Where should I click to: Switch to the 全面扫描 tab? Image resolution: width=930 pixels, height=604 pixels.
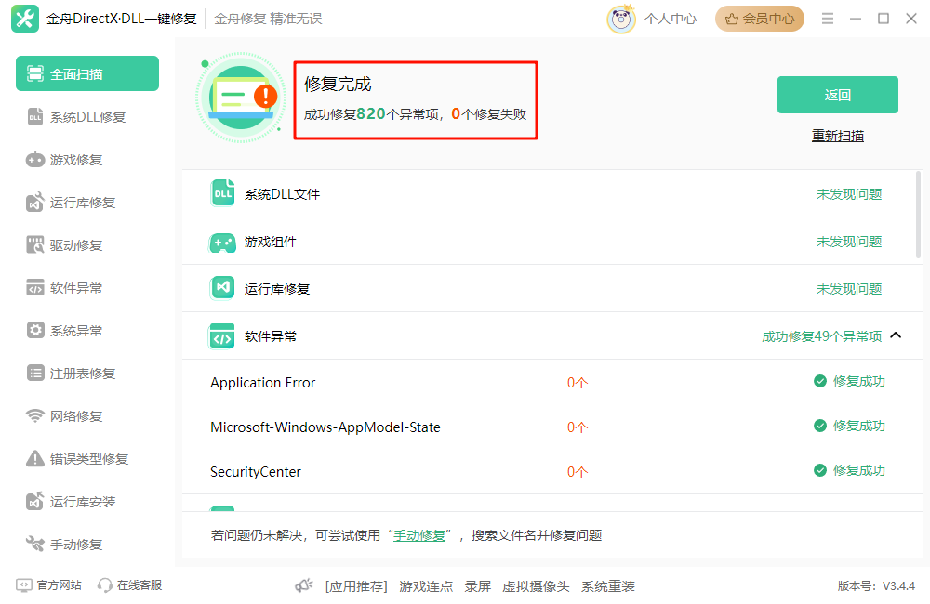(86, 73)
